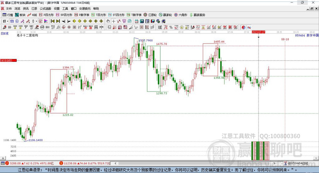Click Shanghai index 3288.08 status entry
The width and height of the screenshot is (319, 173).
point(30,163)
